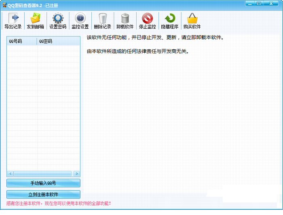Click the text 由本软件所造成的任何法律责任与开发商无关
The width and height of the screenshot is (283, 215).
click(x=138, y=51)
